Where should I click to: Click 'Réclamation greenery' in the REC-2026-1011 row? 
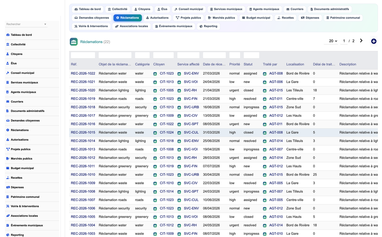click(115, 166)
